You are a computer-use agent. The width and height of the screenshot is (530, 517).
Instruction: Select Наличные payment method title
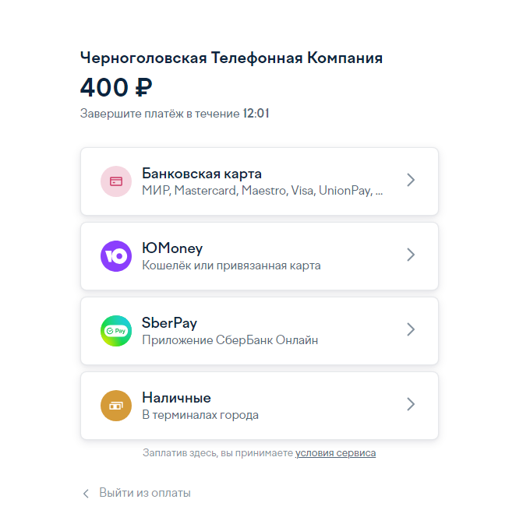[x=176, y=398]
